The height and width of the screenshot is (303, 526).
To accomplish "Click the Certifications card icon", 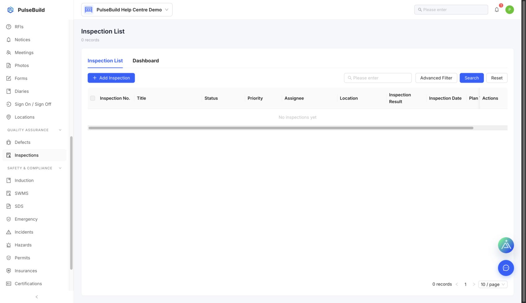I will tap(9, 284).
